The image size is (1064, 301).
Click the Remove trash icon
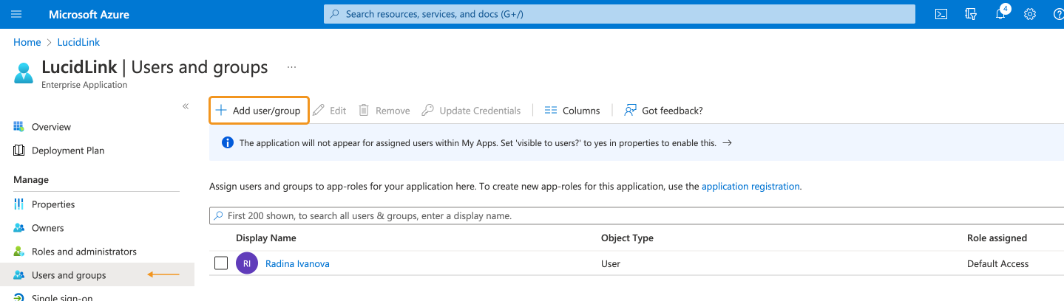(x=364, y=111)
